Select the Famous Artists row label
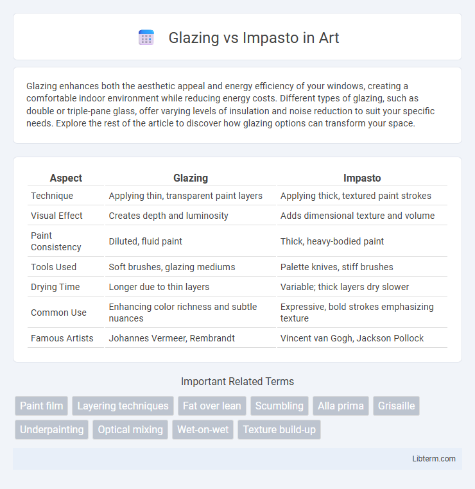The image size is (475, 489). pos(62,338)
